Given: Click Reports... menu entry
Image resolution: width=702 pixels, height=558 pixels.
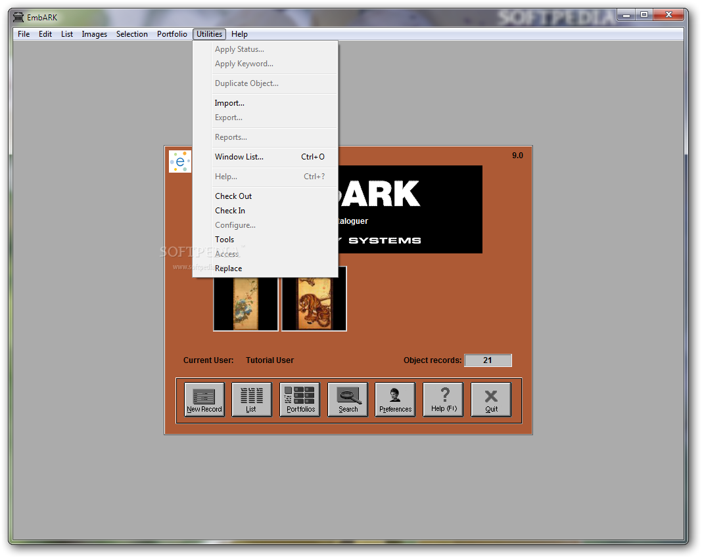Looking at the screenshot, I should [x=265, y=137].
